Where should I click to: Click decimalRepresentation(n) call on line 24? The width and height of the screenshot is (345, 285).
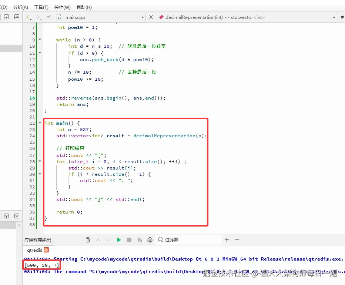pos(168,136)
